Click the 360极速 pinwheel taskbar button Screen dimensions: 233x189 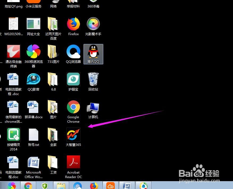(x=12, y=186)
